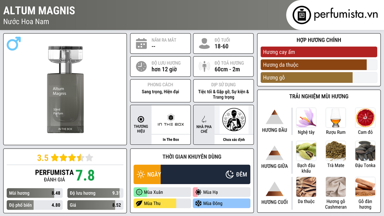Image resolution: width=384 pixels, height=216 pixels.
Task: Click the Mùa Xuân season bar
Action: 162,192
